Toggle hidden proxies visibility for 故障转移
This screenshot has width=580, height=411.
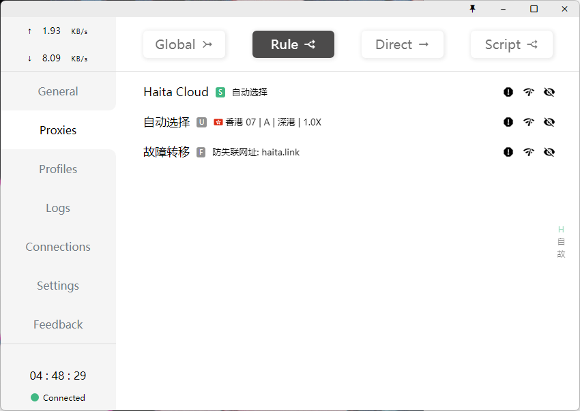pyautogui.click(x=549, y=152)
